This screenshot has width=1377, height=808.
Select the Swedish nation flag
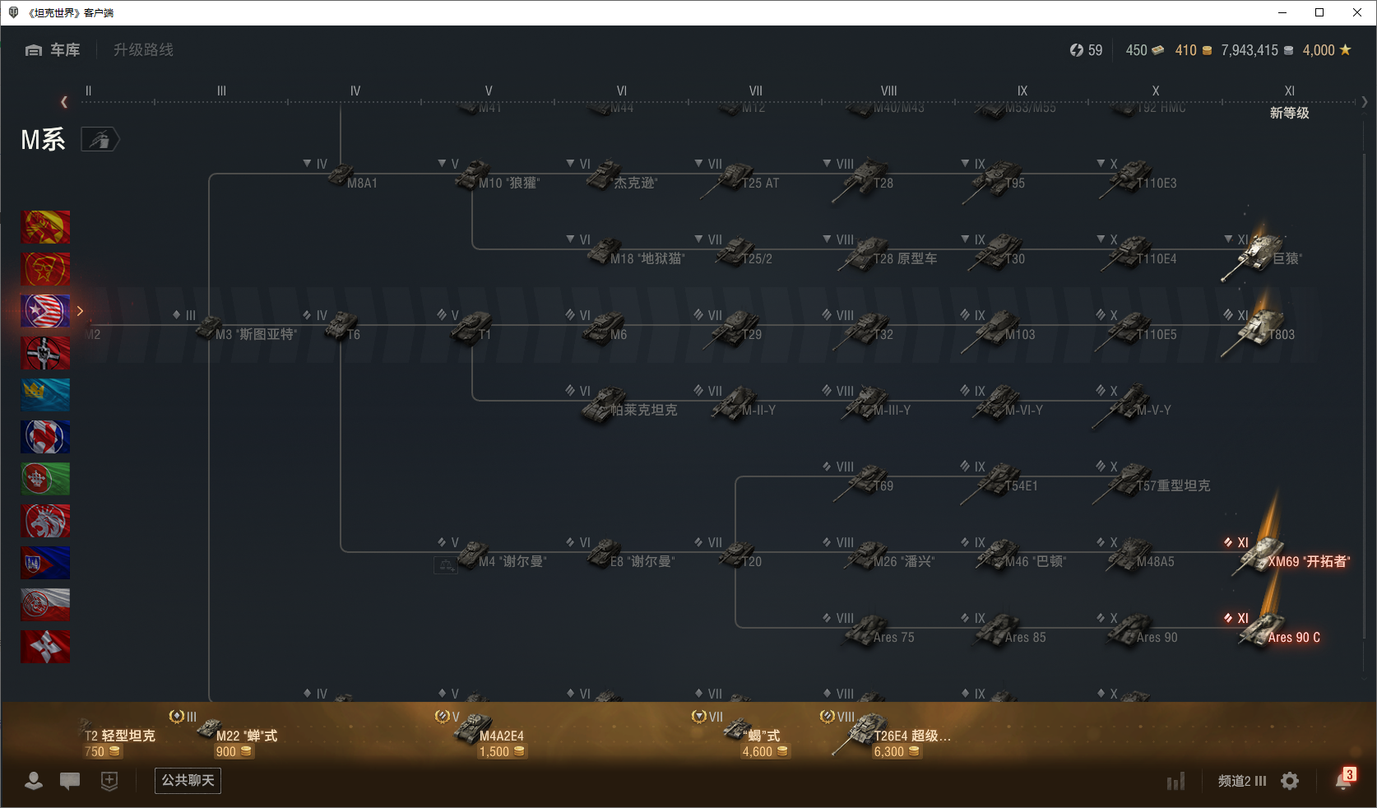point(45,395)
